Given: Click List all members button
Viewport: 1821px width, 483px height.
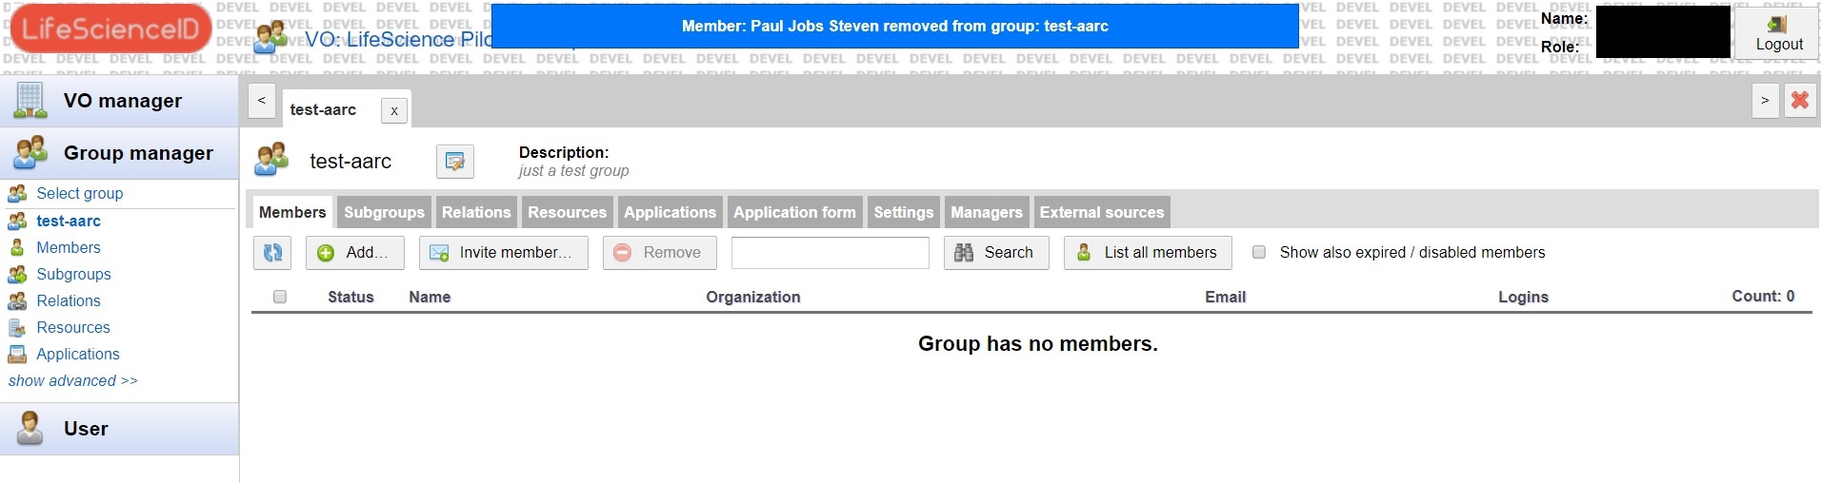Looking at the screenshot, I should pyautogui.click(x=1148, y=253).
